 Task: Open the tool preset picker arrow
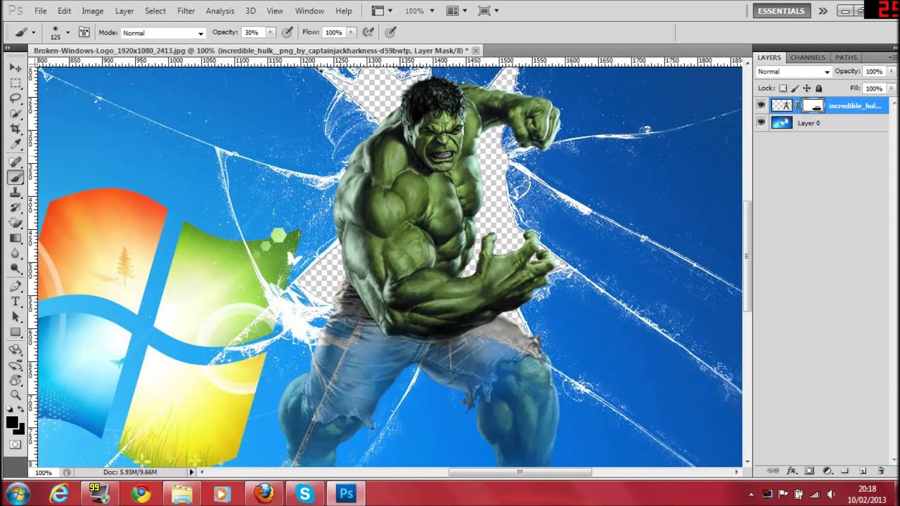(x=32, y=32)
